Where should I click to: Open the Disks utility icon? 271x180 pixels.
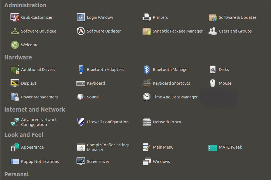213,70
